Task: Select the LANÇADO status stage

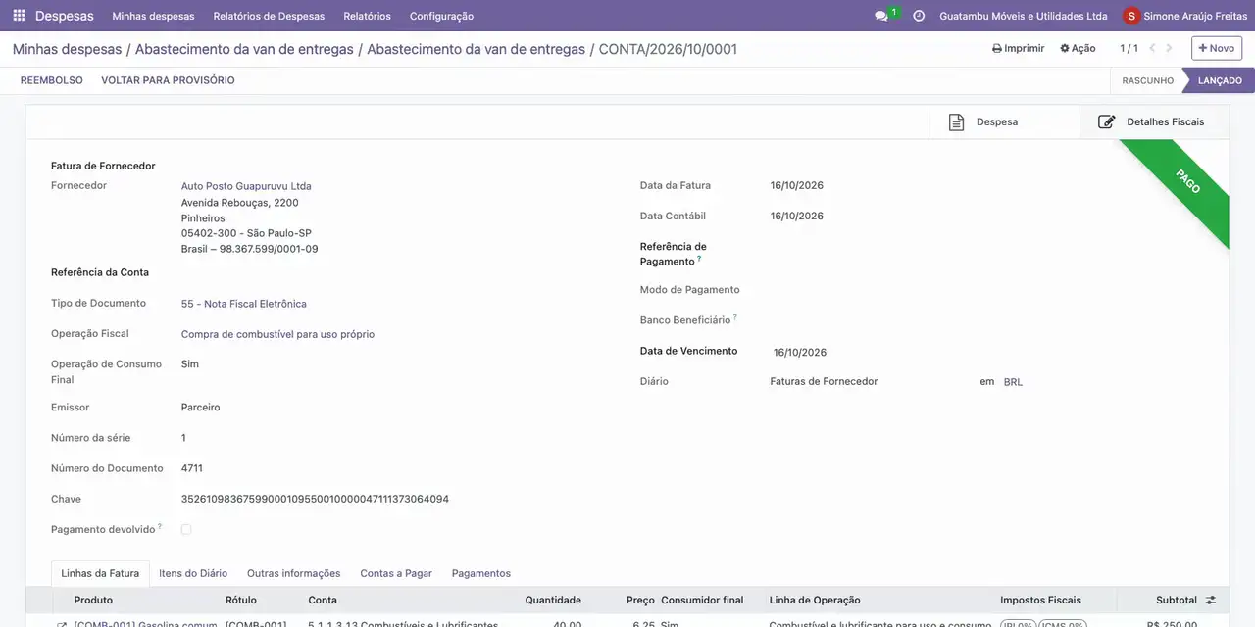Action: point(1220,80)
